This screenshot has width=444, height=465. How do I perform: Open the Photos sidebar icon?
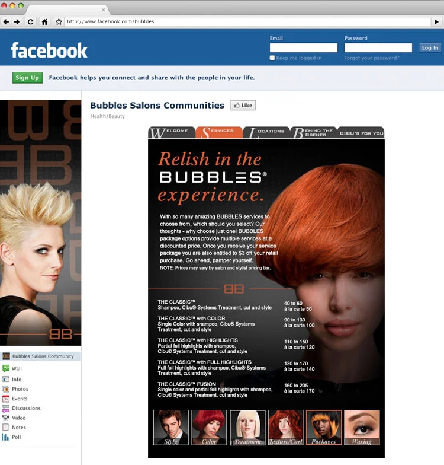point(6,389)
